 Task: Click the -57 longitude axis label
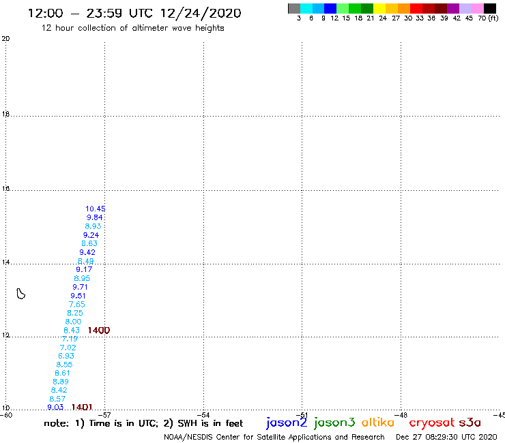tap(105, 415)
